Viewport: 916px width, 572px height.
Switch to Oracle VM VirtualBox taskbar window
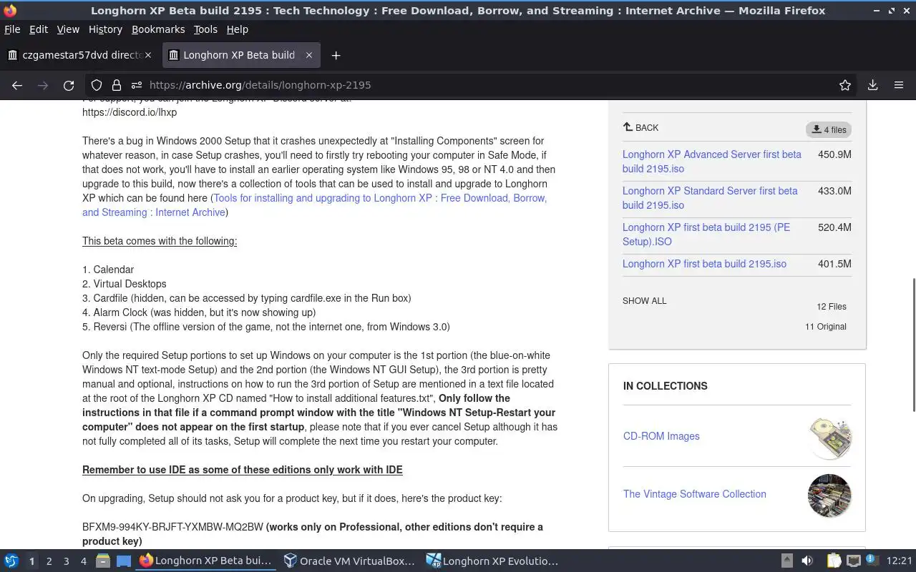(350, 561)
